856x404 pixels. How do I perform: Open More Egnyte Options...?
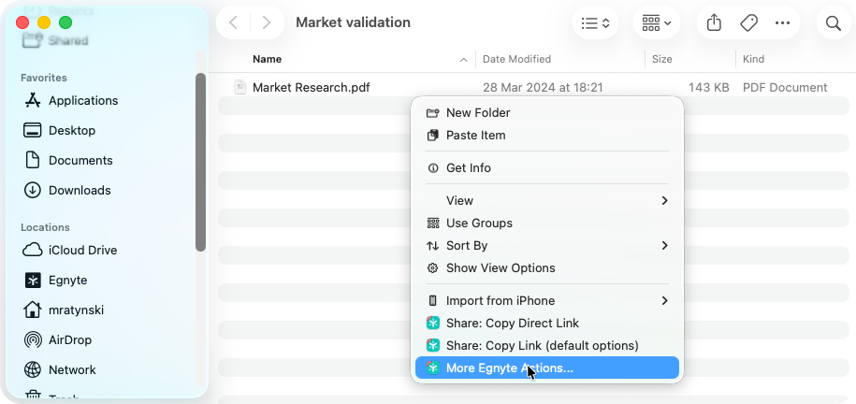pyautogui.click(x=547, y=368)
